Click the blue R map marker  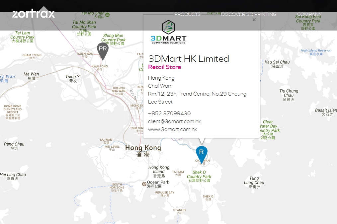pos(202,155)
